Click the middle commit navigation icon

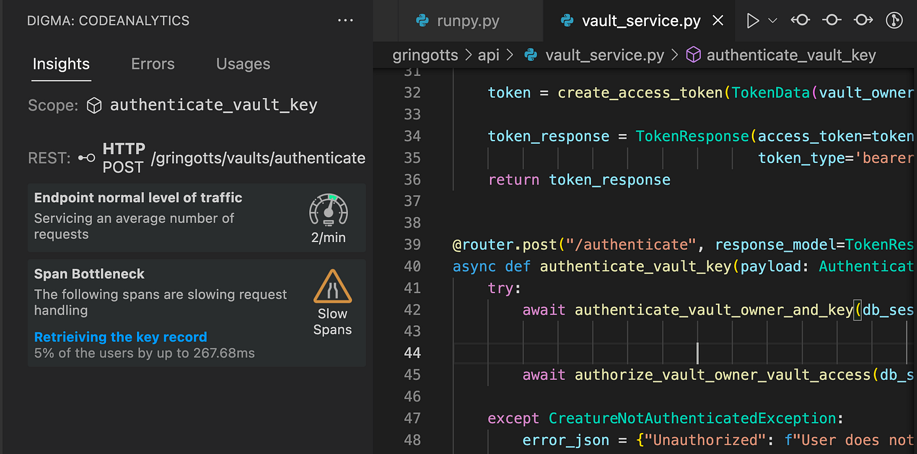click(x=831, y=20)
